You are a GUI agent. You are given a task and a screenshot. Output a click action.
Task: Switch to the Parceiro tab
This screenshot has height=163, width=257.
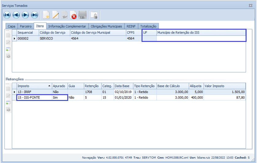[25, 26]
